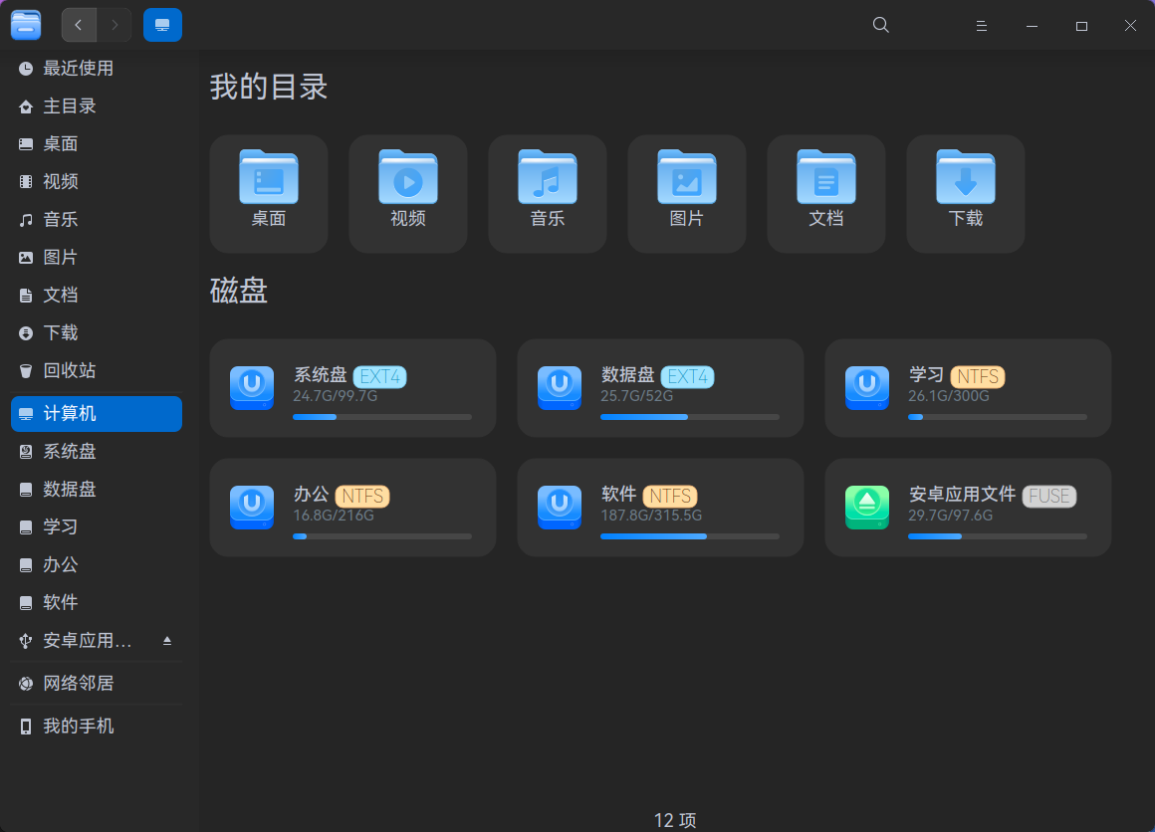The height and width of the screenshot is (832, 1155).
Task: Click the 26.1G/300G capacity text
Action: [949, 396]
